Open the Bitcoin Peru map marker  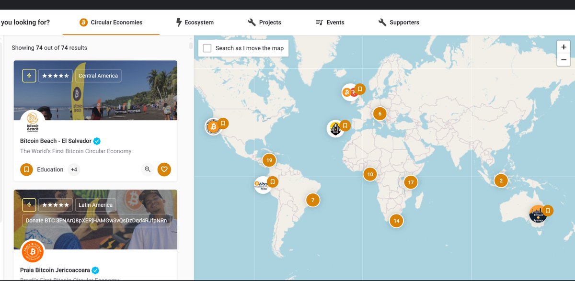pyautogui.click(x=263, y=185)
